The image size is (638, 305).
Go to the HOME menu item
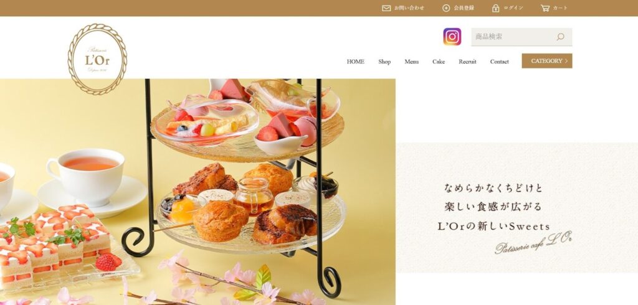tap(355, 62)
